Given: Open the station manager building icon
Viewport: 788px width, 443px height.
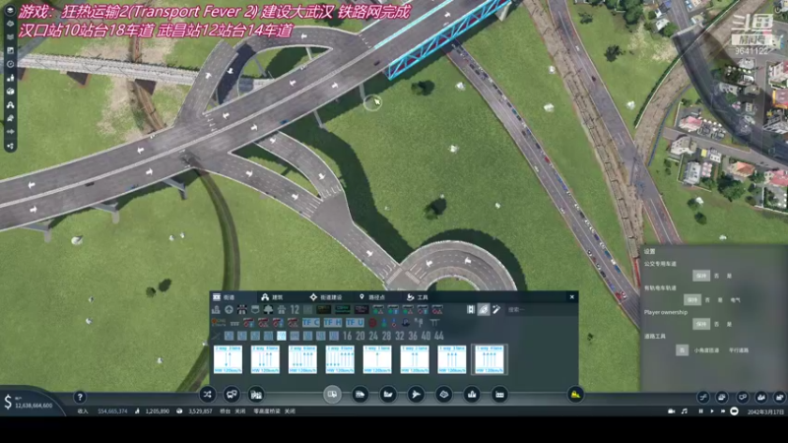Looking at the screenshot, I should coord(256,395).
